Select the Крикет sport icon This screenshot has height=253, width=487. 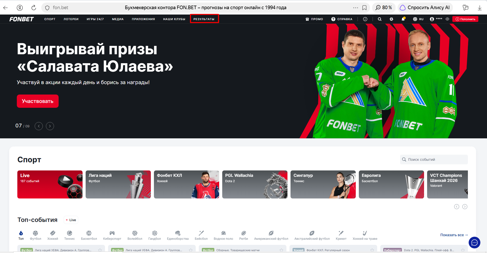point(341,235)
